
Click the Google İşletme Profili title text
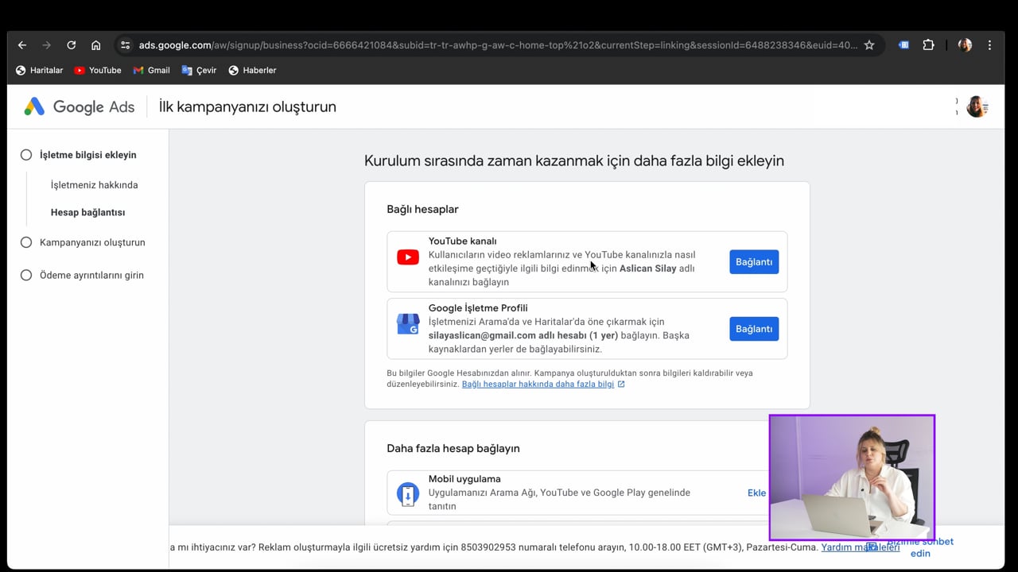[x=478, y=308]
